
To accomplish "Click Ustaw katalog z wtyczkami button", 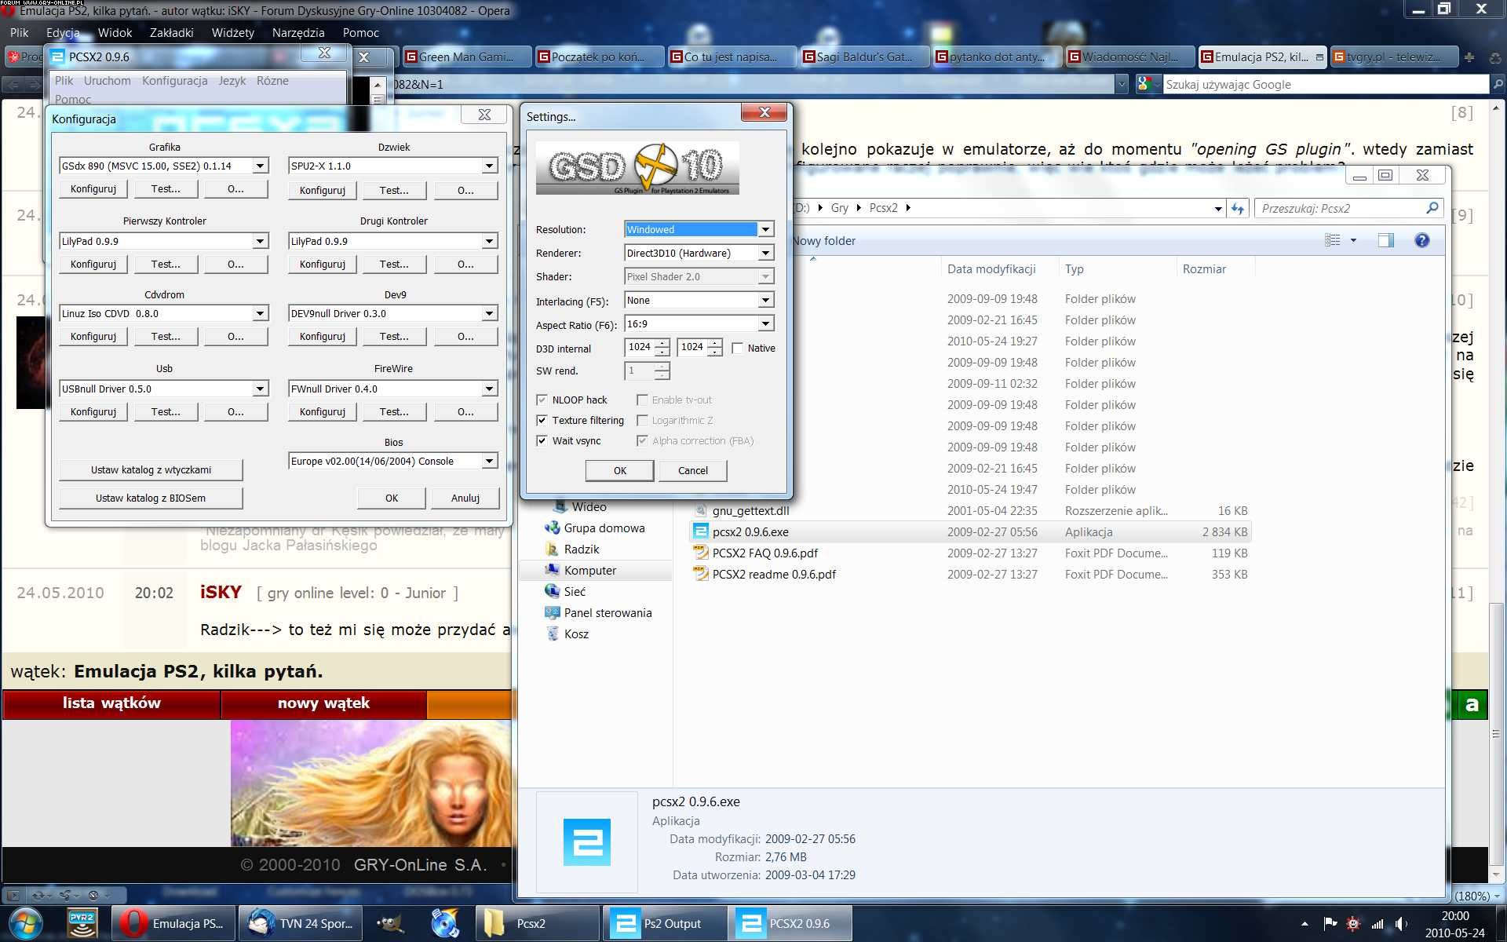I will pos(151,469).
